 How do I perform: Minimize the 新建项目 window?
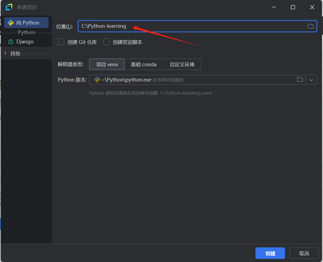pyautogui.click(x=274, y=7)
